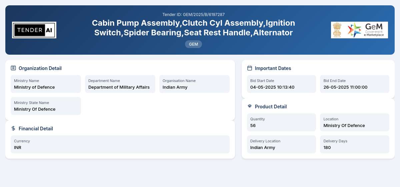Click the Tender AI logo
This screenshot has width=400, height=187.
tap(34, 30)
